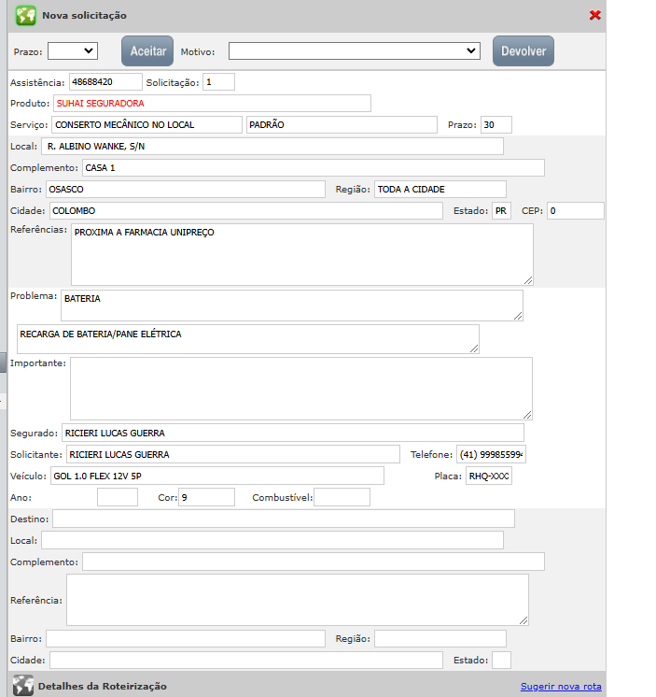
Task: Click the Destino field
Action: pyautogui.click(x=284, y=519)
